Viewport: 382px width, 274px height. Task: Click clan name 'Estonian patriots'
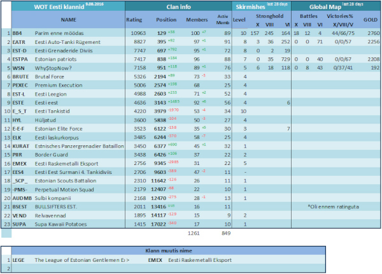tap(55, 59)
